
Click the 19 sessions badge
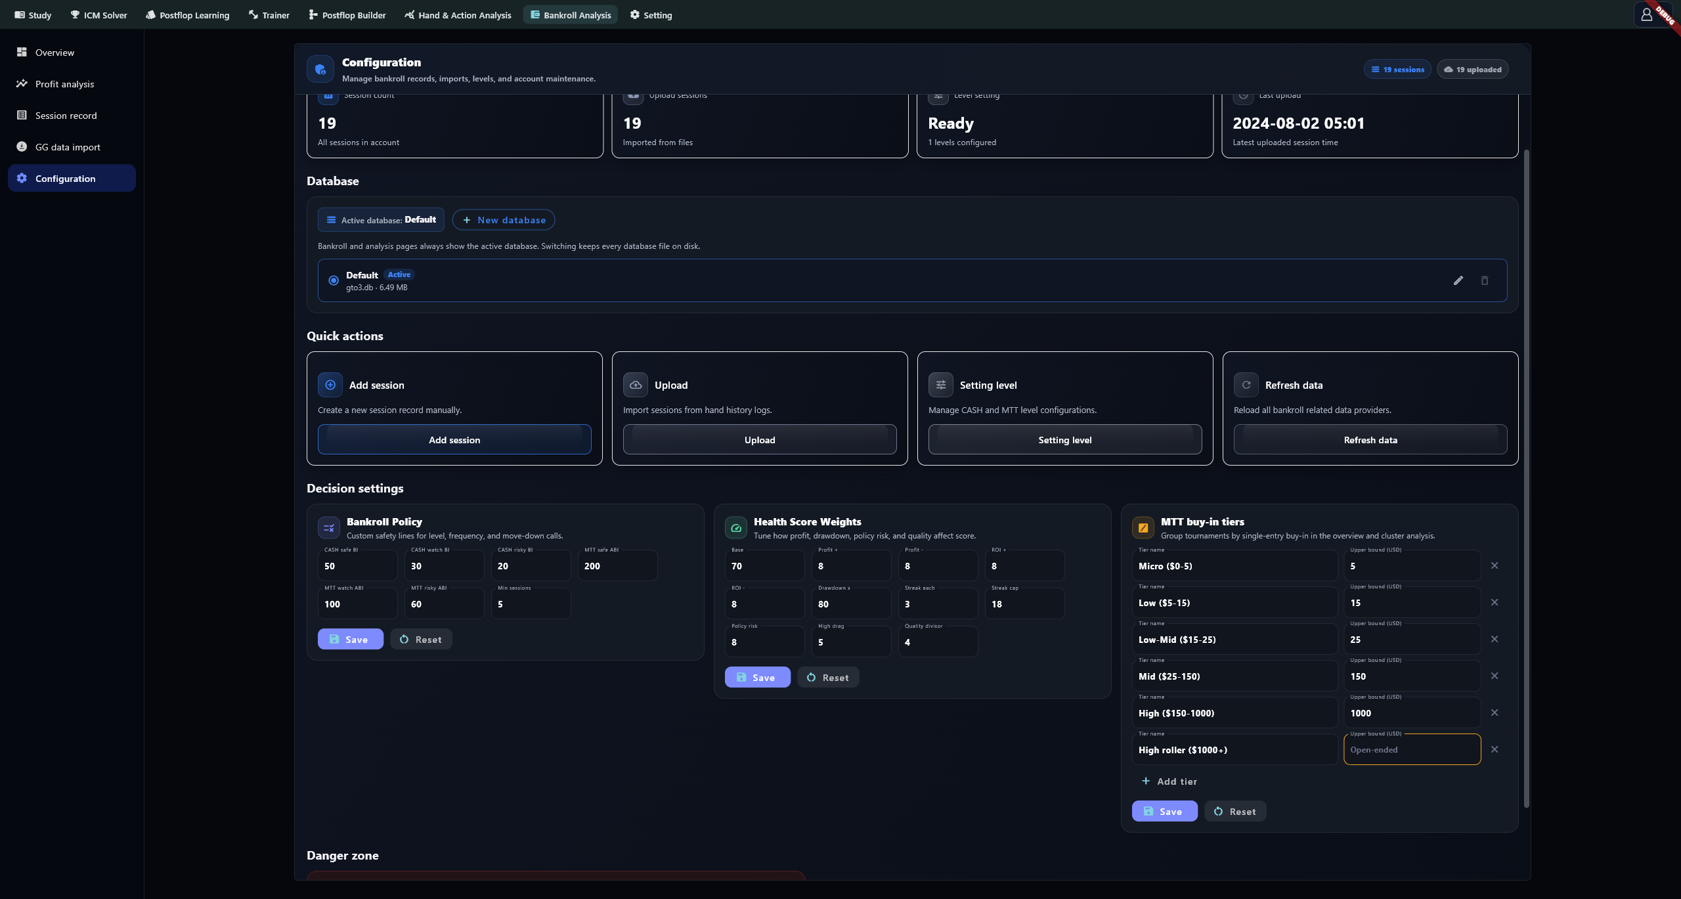coord(1397,69)
